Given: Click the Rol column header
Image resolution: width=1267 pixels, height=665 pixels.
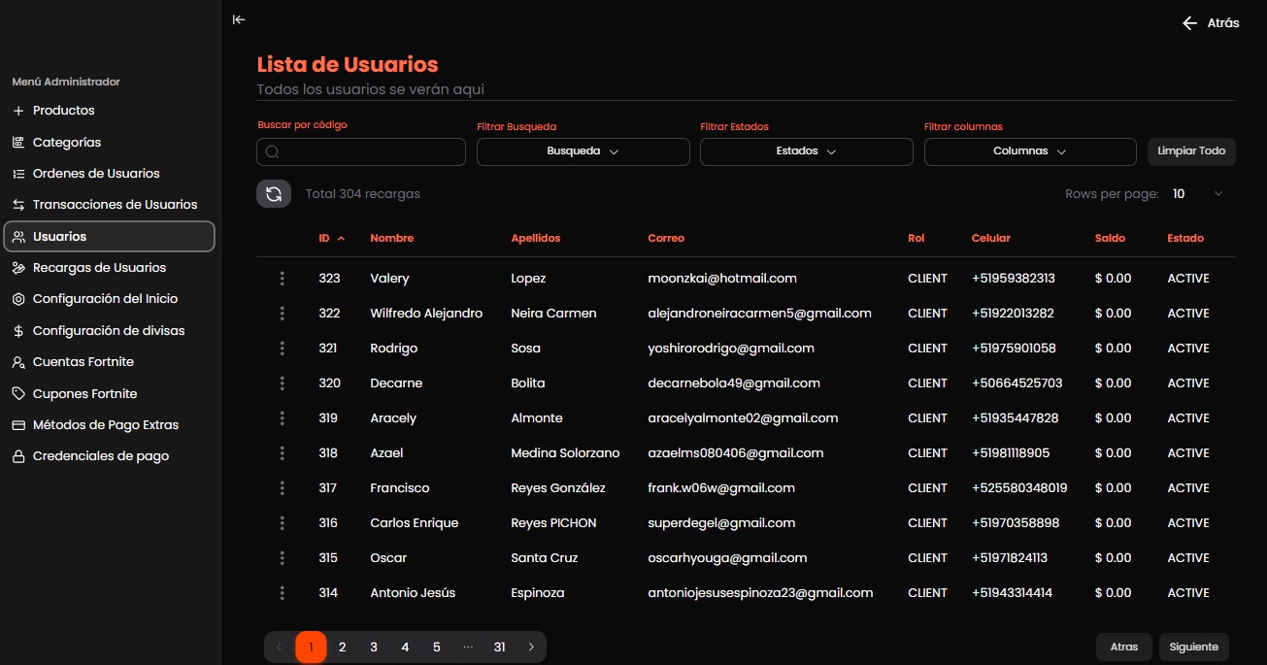Looking at the screenshot, I should pos(917,238).
